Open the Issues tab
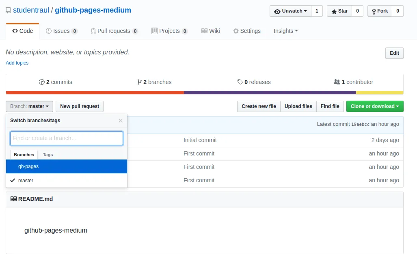Screen dimensions: 417x261 coord(62,31)
